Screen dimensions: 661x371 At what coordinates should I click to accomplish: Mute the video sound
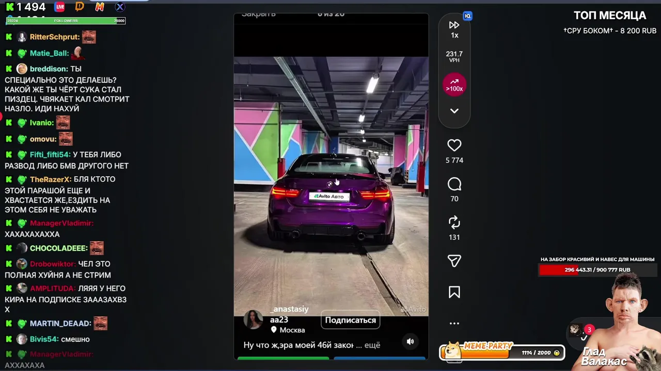(x=410, y=341)
